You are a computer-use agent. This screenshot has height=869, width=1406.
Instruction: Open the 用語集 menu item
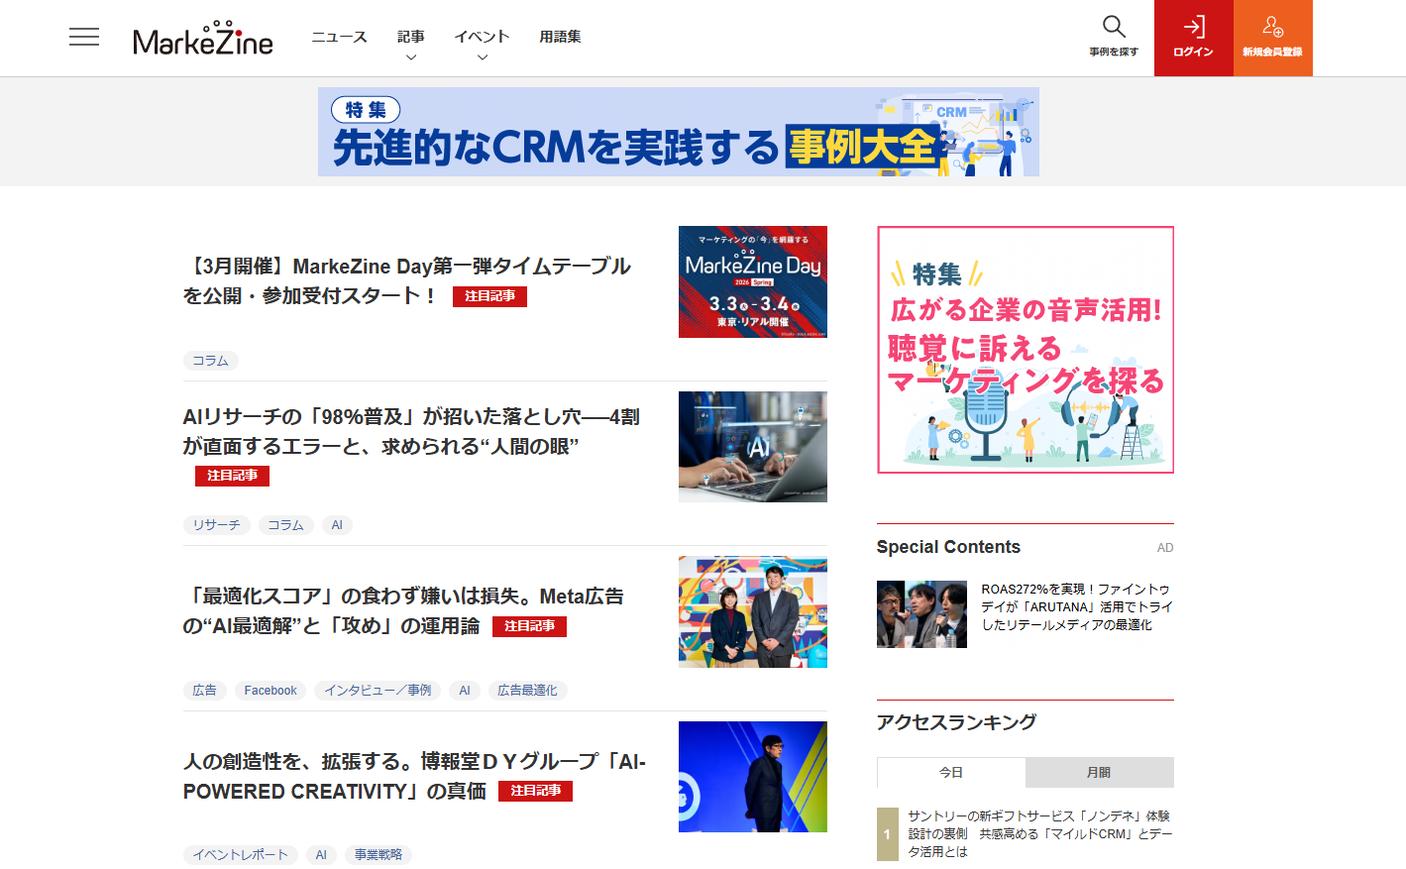560,37
